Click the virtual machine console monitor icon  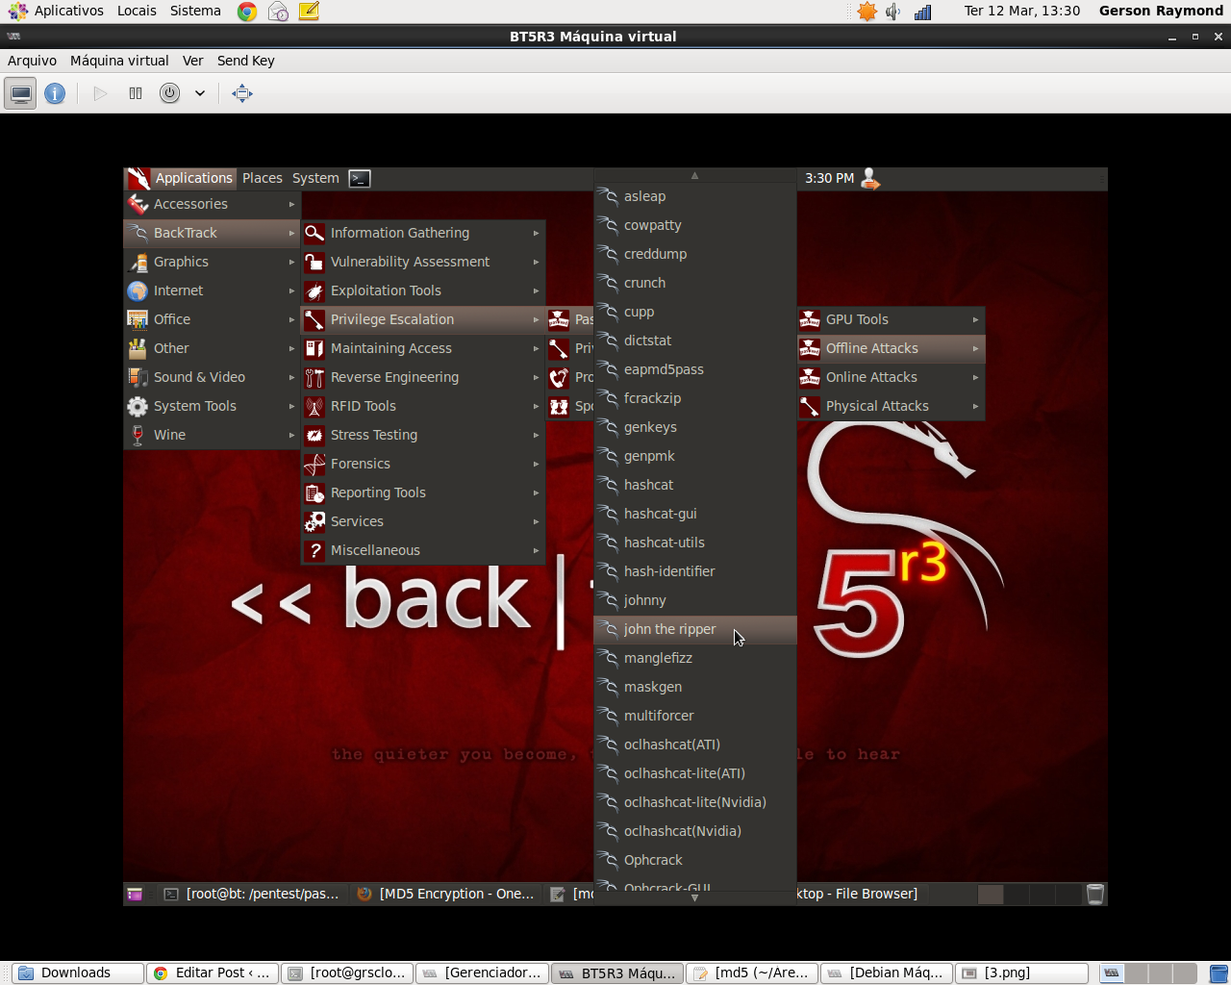(x=20, y=93)
